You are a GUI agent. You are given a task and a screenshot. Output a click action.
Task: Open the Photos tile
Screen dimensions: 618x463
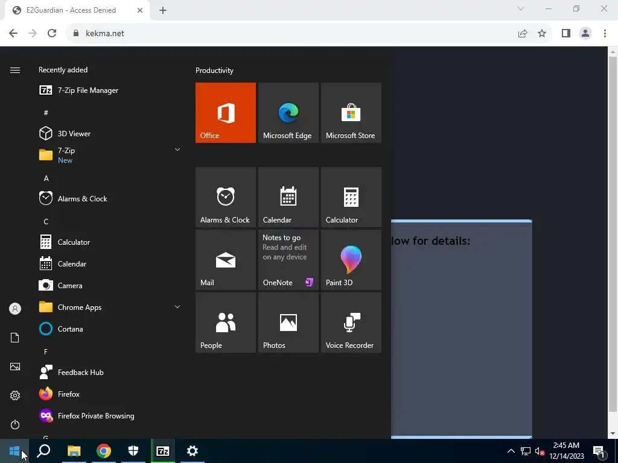pyautogui.click(x=288, y=323)
